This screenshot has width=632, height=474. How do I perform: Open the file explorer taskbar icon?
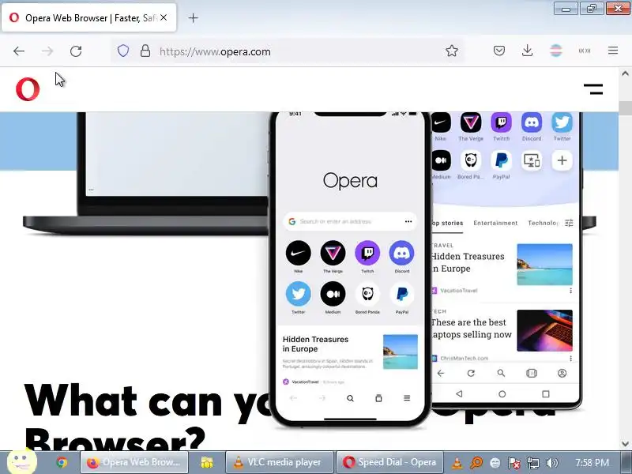point(207,462)
